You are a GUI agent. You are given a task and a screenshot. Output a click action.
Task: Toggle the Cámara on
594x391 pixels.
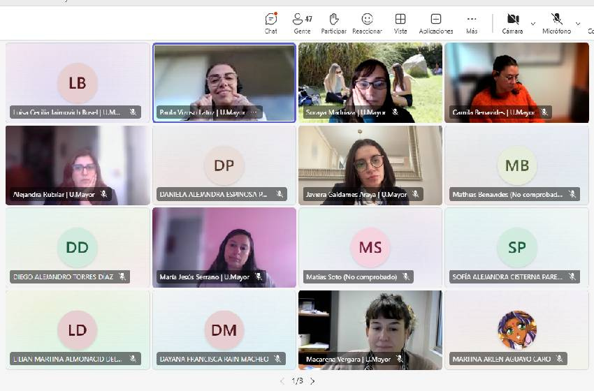pyautogui.click(x=513, y=24)
